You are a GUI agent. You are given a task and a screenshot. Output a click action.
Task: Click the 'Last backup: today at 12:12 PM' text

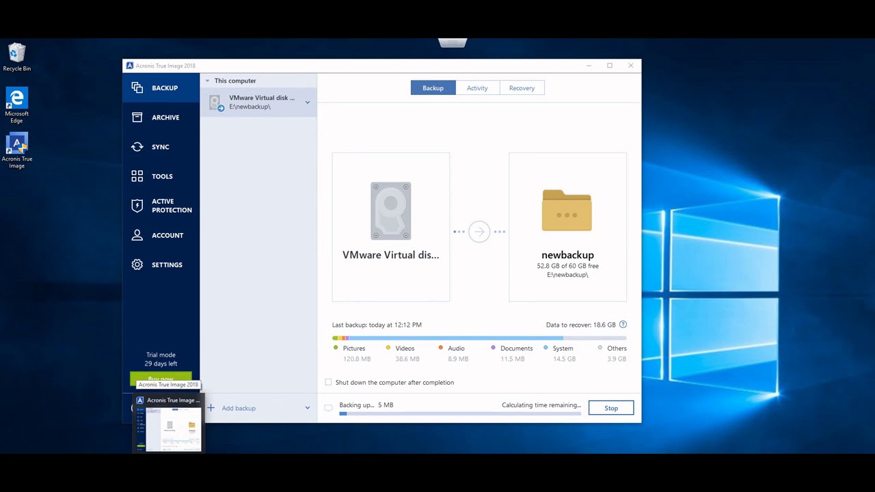(x=377, y=325)
